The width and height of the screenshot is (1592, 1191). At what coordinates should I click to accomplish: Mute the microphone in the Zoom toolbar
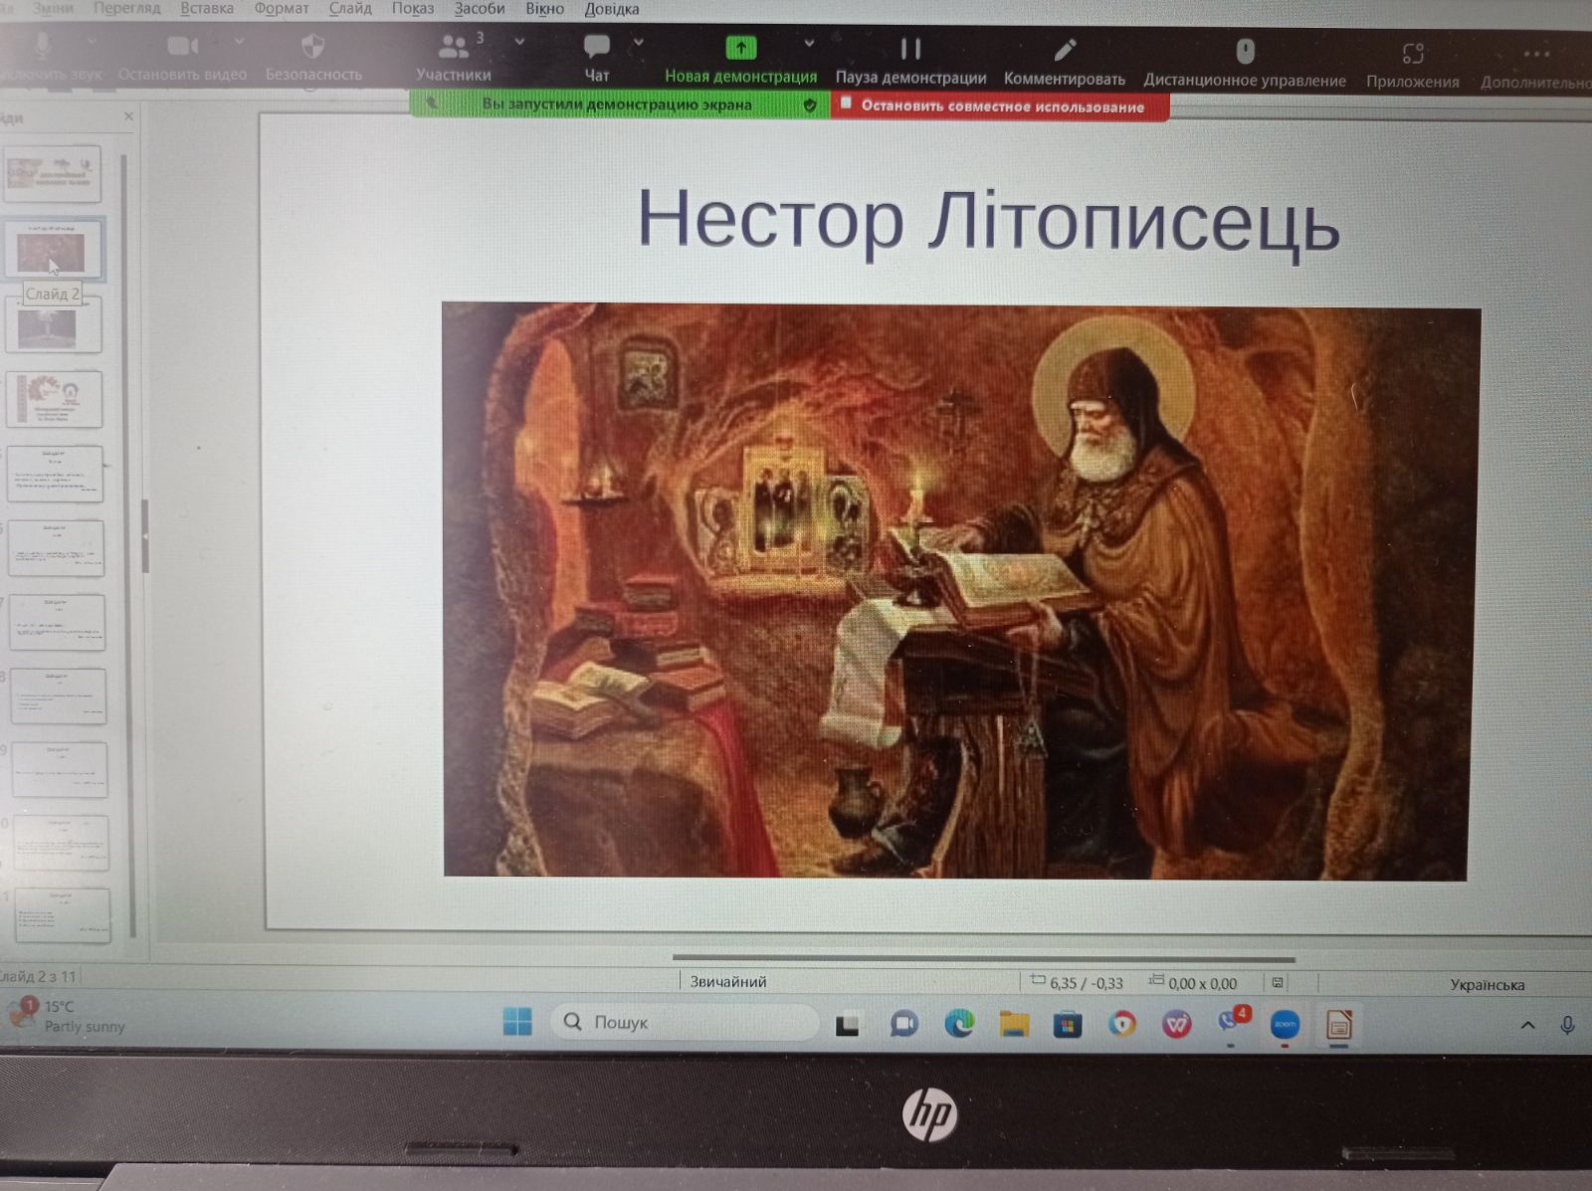tap(42, 47)
